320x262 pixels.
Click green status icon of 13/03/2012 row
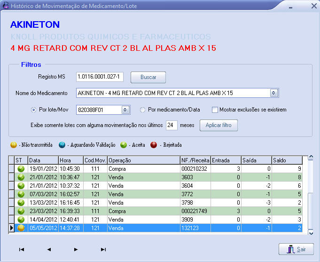coord(21,203)
